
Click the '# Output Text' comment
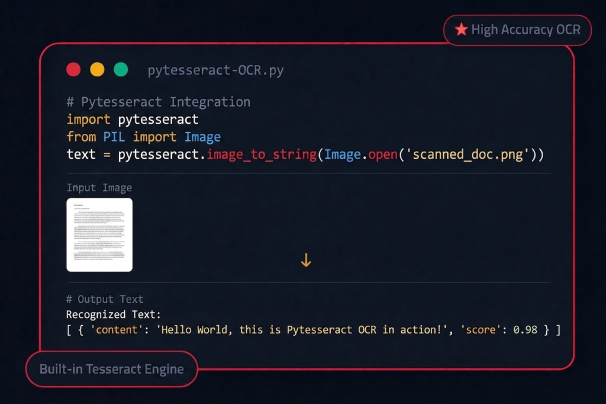(x=105, y=299)
